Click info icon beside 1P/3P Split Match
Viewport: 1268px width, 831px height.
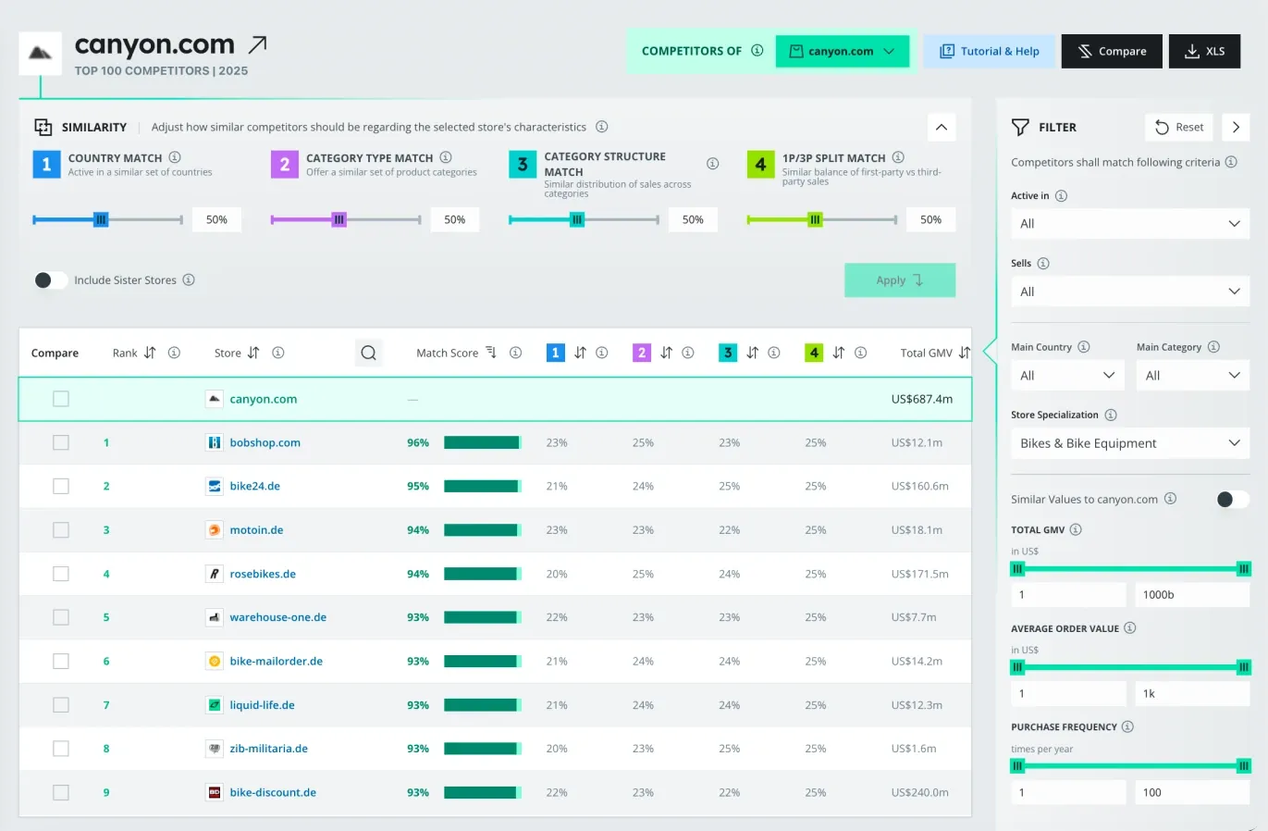click(x=898, y=157)
